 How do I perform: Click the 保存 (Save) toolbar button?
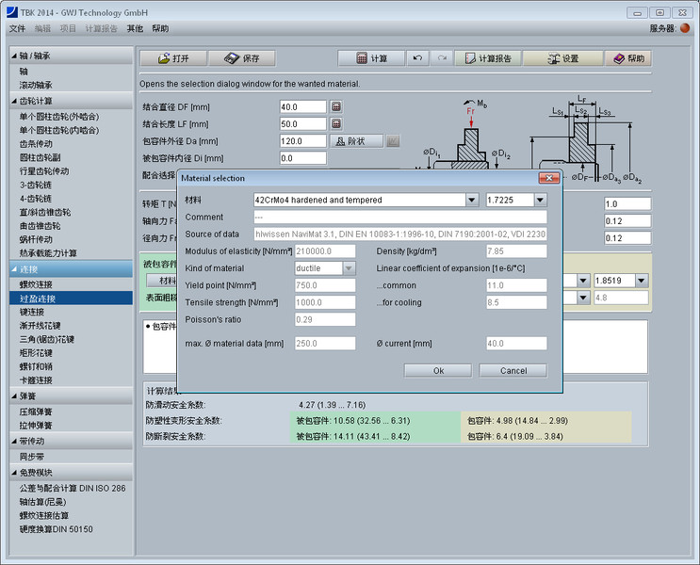(241, 58)
